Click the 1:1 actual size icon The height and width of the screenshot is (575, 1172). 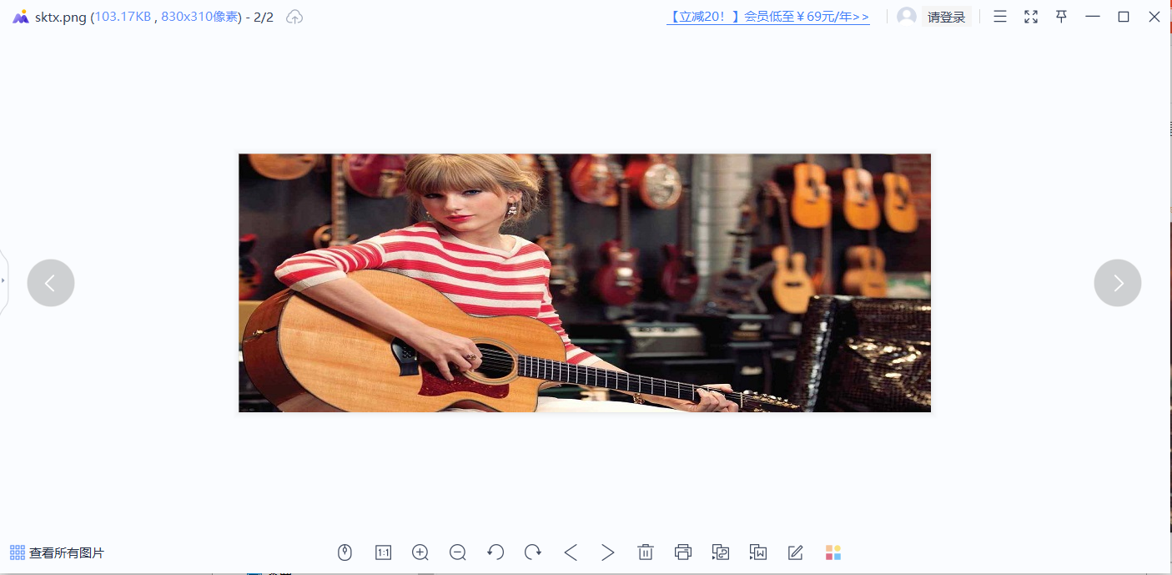point(383,552)
